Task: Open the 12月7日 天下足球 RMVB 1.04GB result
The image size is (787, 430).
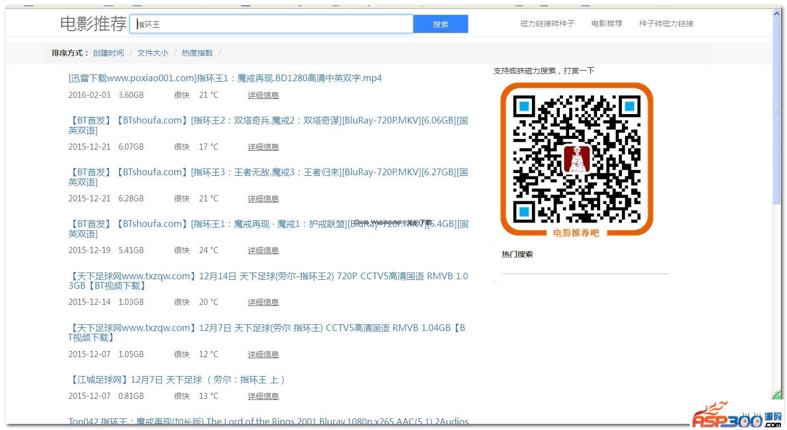Action: click(268, 333)
